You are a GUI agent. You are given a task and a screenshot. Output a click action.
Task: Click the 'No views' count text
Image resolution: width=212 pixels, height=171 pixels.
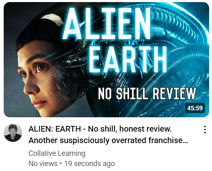pos(43,164)
